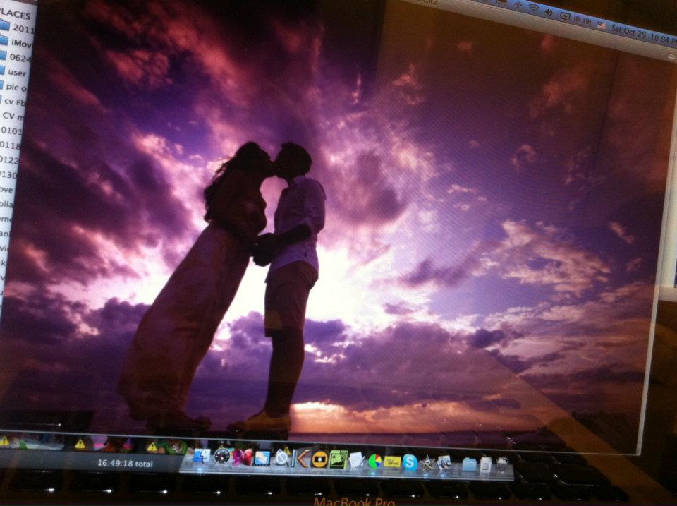Screen dimensions: 677x506
Task: Launch iMovie star icon in dock
Action: point(427,463)
